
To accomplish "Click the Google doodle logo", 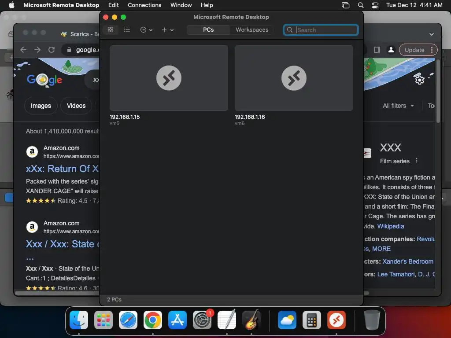I will [44, 80].
